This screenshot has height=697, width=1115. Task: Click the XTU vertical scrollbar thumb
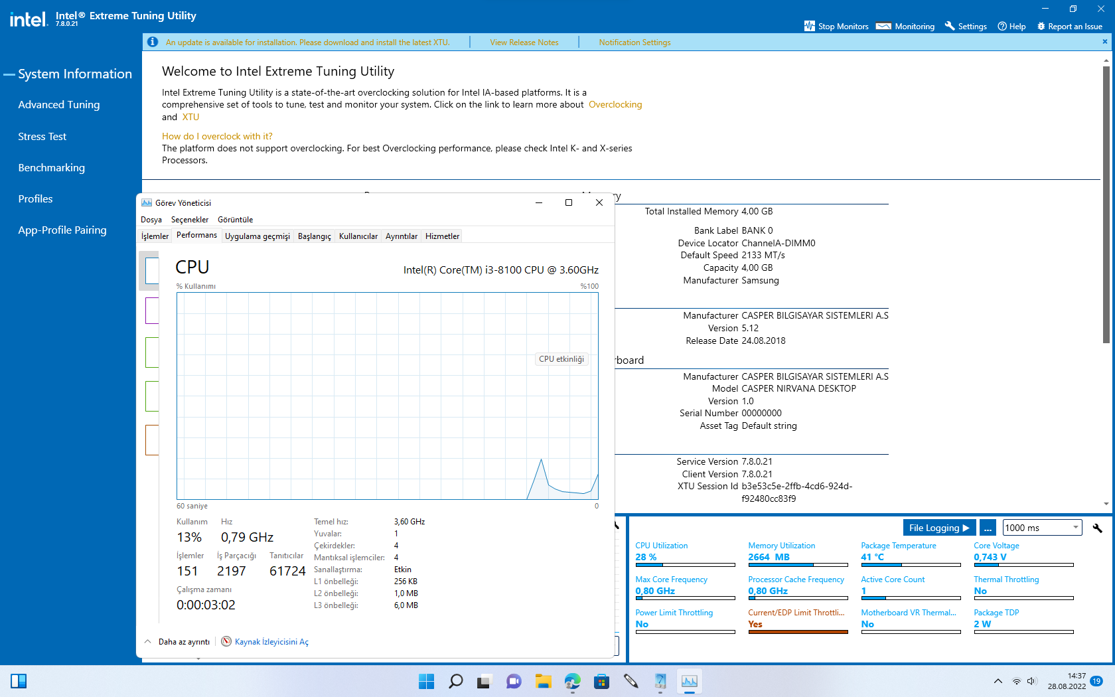(x=1106, y=204)
